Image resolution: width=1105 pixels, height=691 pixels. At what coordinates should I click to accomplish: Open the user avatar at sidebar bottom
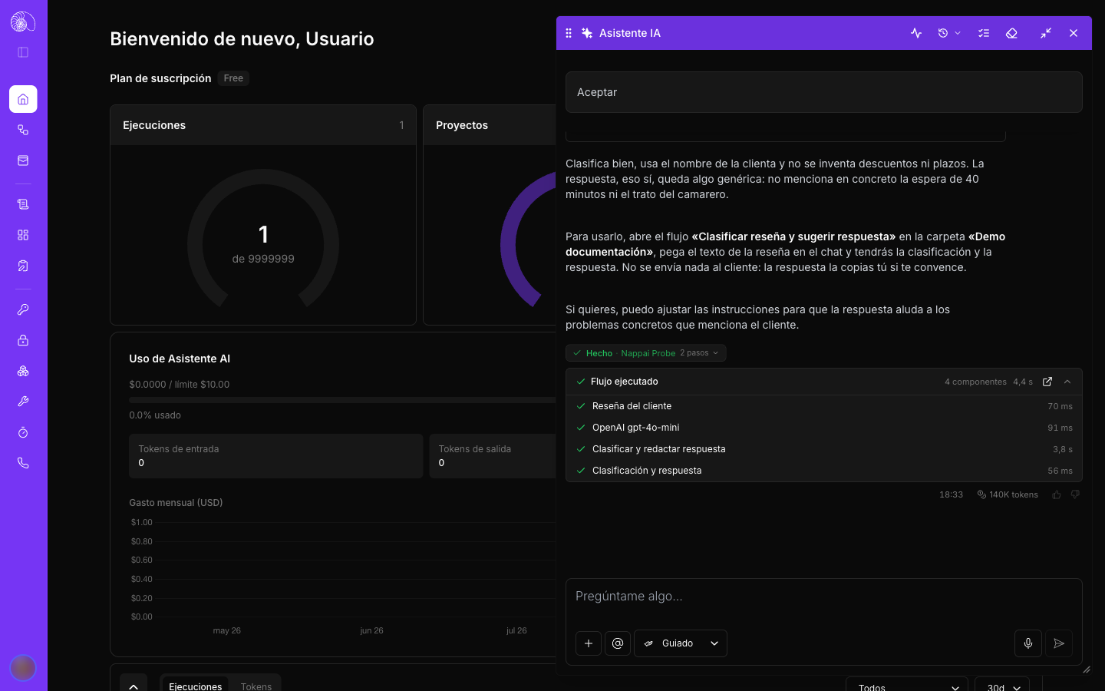coord(23,668)
